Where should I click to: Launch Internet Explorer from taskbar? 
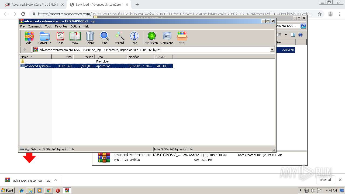tap(22, 190)
